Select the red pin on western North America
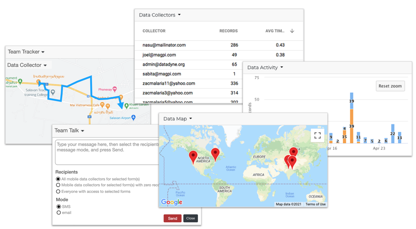The image size is (416, 229). tap(193, 157)
